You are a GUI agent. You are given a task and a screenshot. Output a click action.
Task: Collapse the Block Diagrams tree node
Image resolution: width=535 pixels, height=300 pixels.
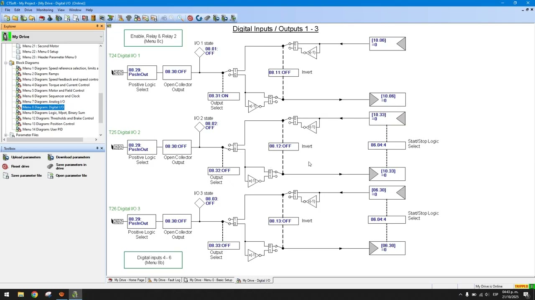tap(6, 63)
